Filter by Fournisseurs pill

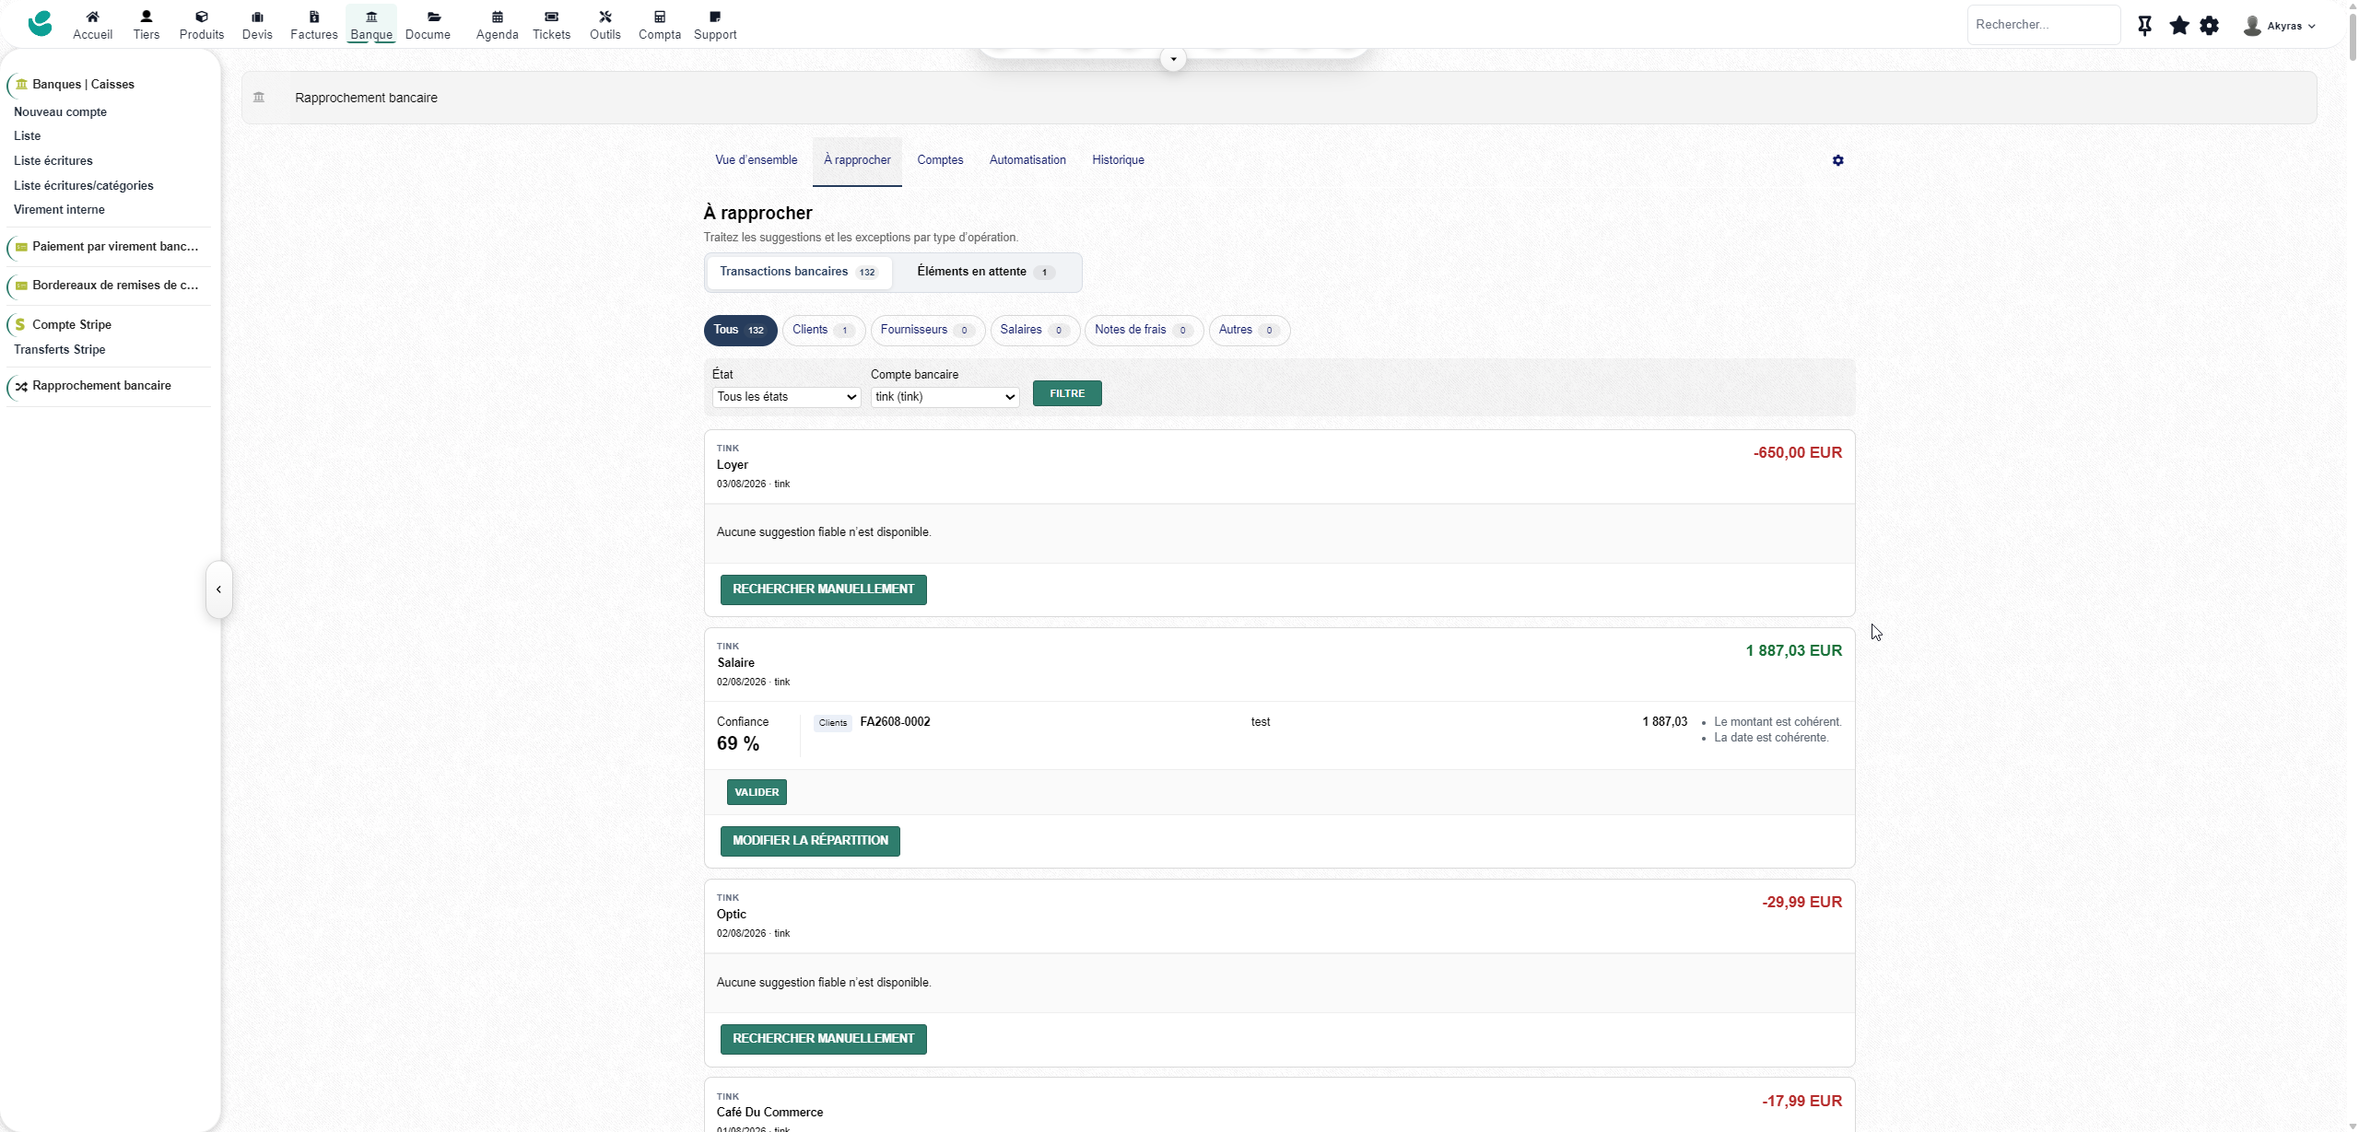[x=927, y=330]
